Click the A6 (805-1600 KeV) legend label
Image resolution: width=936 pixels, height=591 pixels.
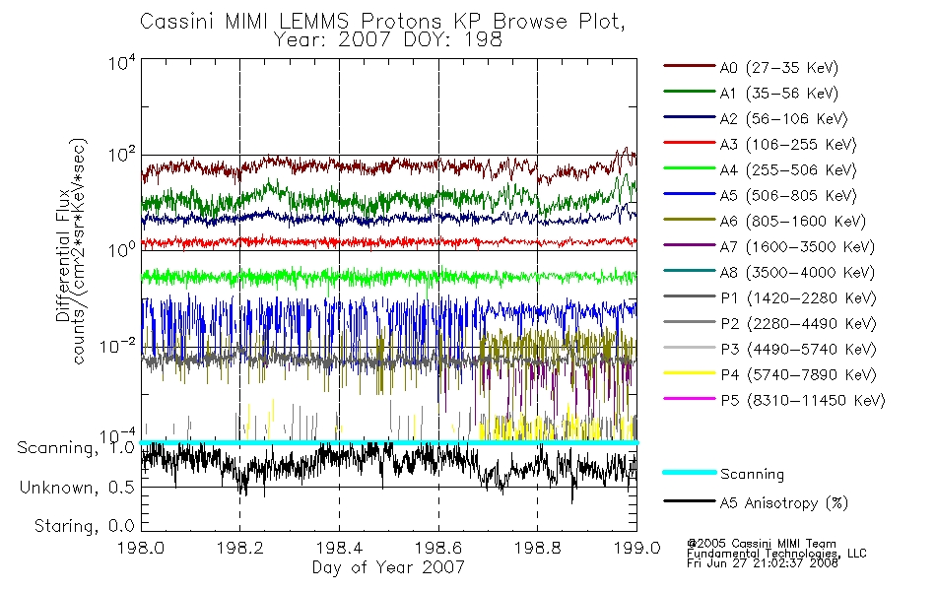coord(793,221)
